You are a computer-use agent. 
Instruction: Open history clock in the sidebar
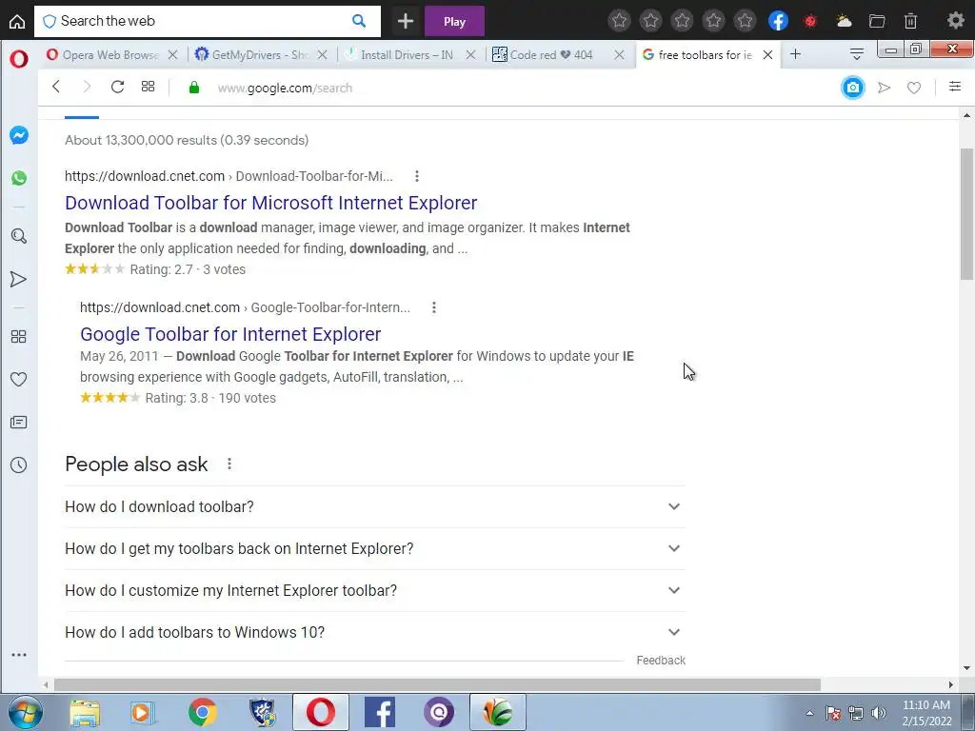pos(19,464)
